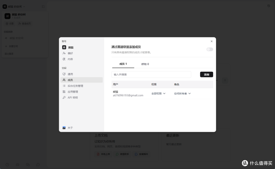
Task: Open the API 密钥 section
Action: coord(81,97)
